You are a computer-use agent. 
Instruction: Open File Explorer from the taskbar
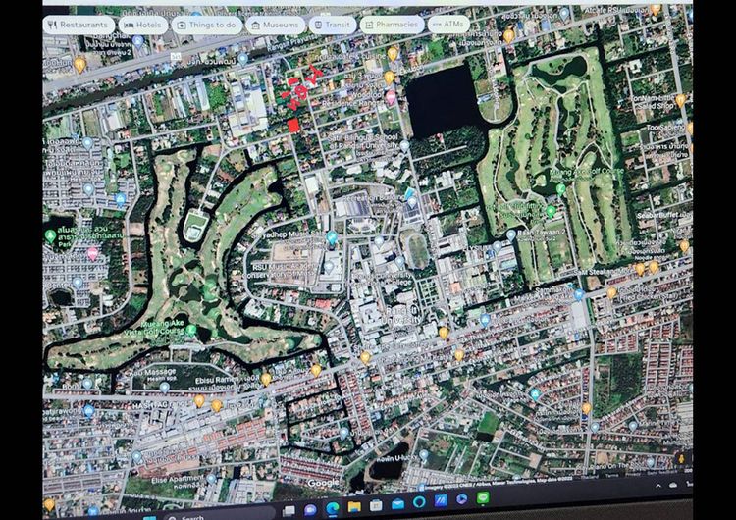(x=354, y=506)
